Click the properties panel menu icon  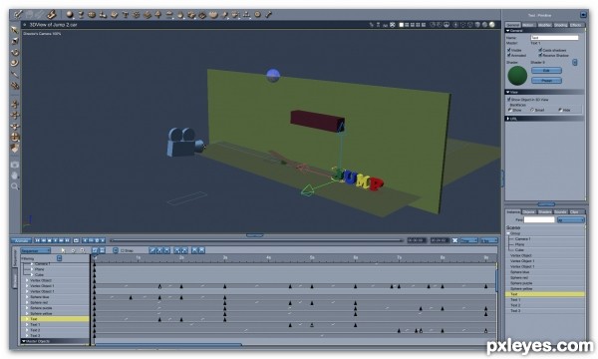(583, 15)
